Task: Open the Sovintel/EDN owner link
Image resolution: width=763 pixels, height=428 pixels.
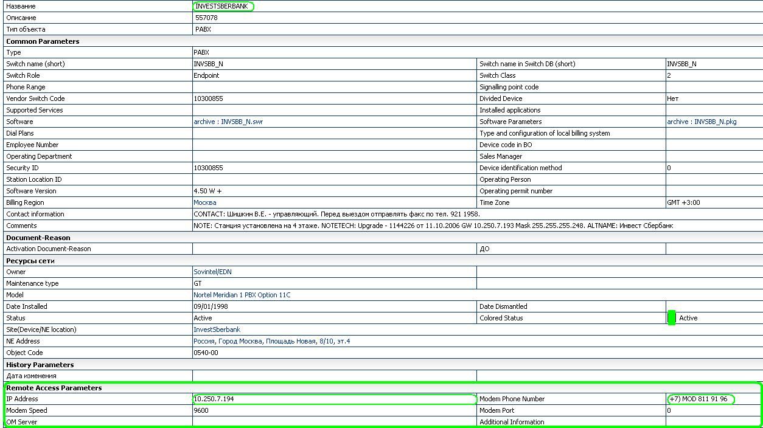Action: (x=212, y=272)
